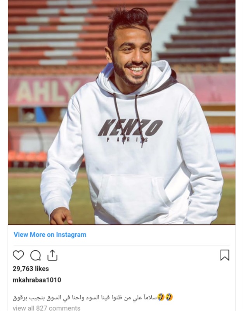
Task: Open the 29,763 likes list
Action: point(31,269)
